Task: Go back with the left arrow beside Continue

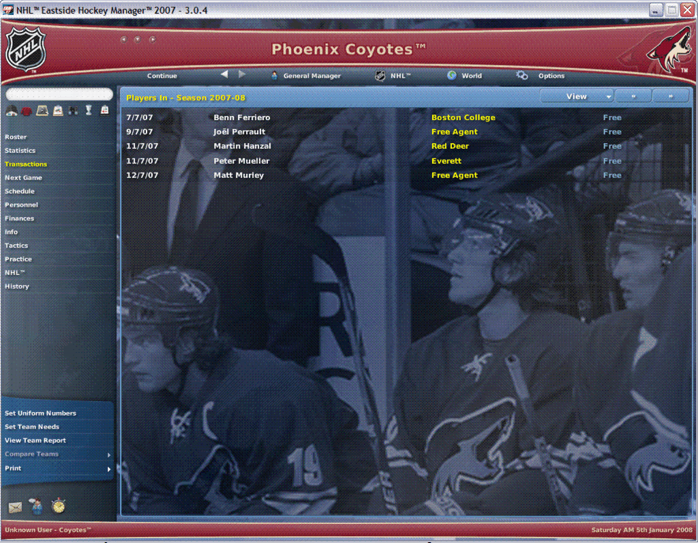Action: pyautogui.click(x=224, y=74)
